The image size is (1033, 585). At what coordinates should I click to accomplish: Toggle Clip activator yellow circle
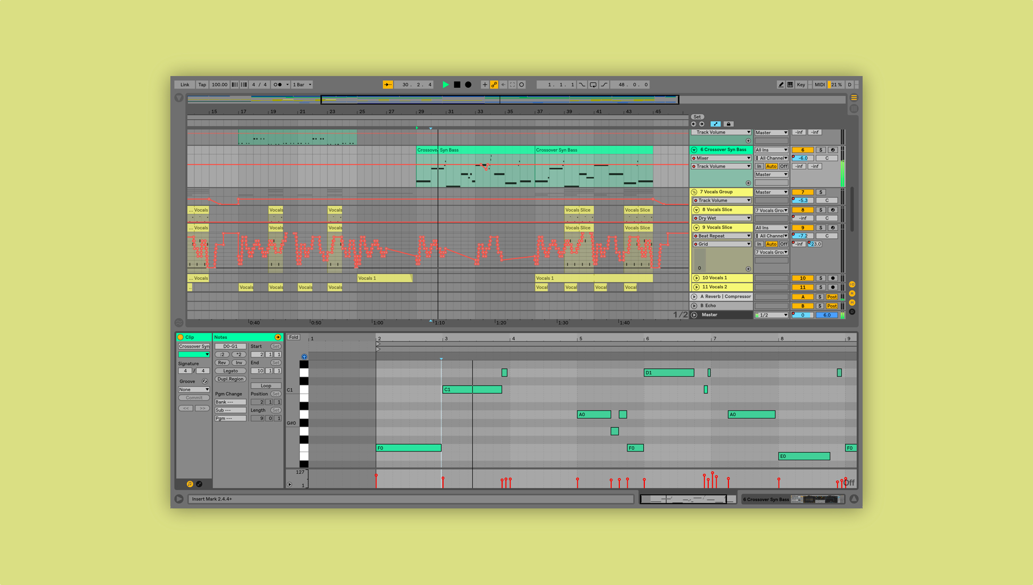click(181, 337)
